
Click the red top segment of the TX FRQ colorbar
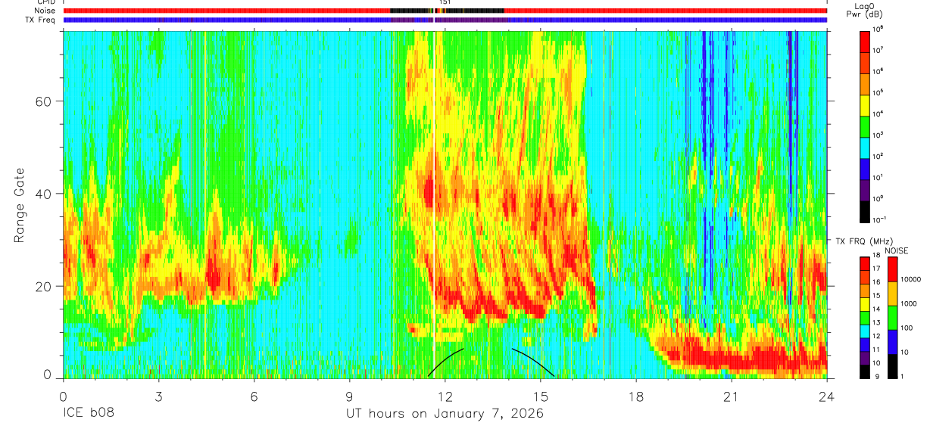point(864,264)
